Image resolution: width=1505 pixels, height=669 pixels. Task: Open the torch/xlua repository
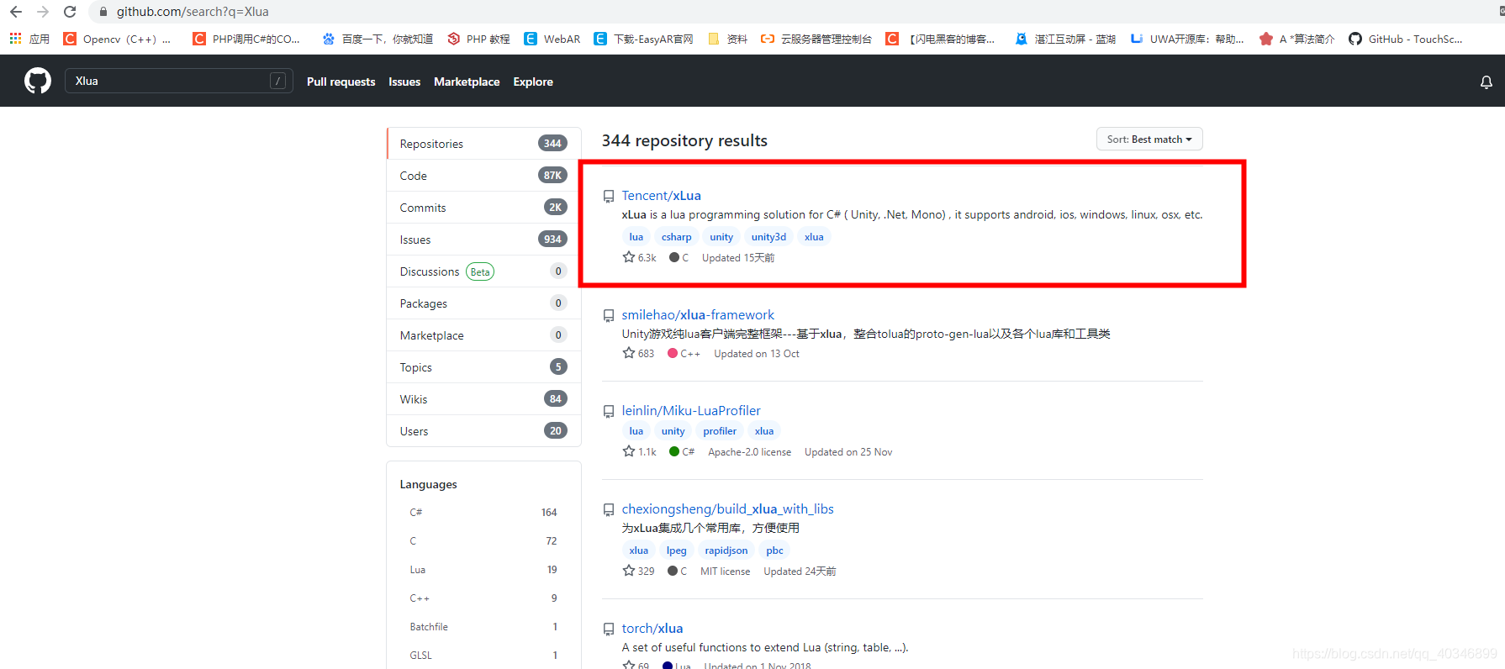point(652,629)
